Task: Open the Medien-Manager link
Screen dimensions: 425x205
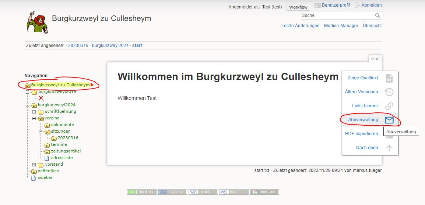Action: coord(341,26)
